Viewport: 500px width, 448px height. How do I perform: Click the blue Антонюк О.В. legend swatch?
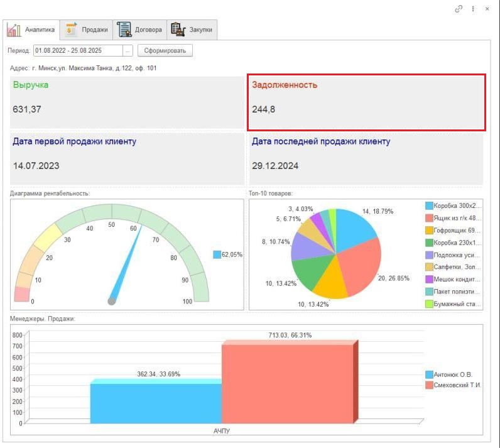click(429, 374)
